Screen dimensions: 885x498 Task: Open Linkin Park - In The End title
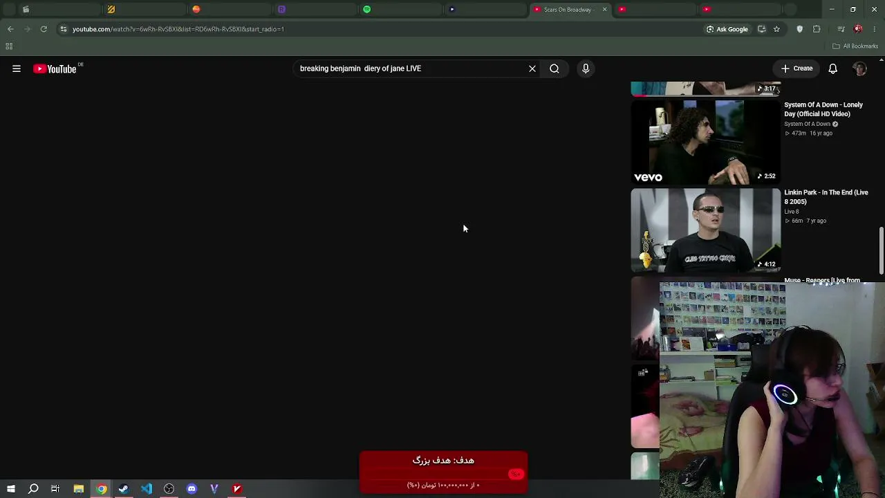click(x=826, y=197)
